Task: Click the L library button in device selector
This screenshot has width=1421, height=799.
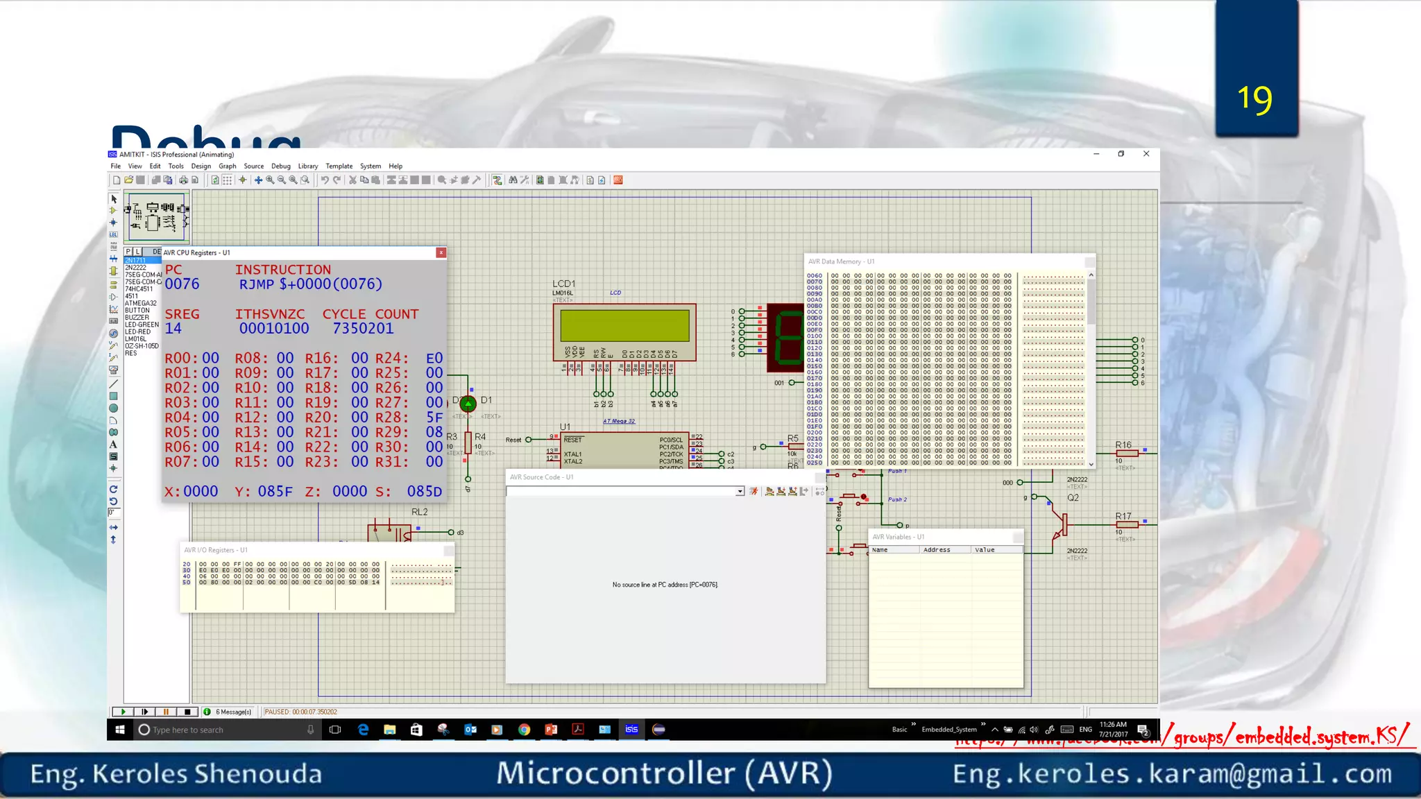Action: click(x=137, y=251)
